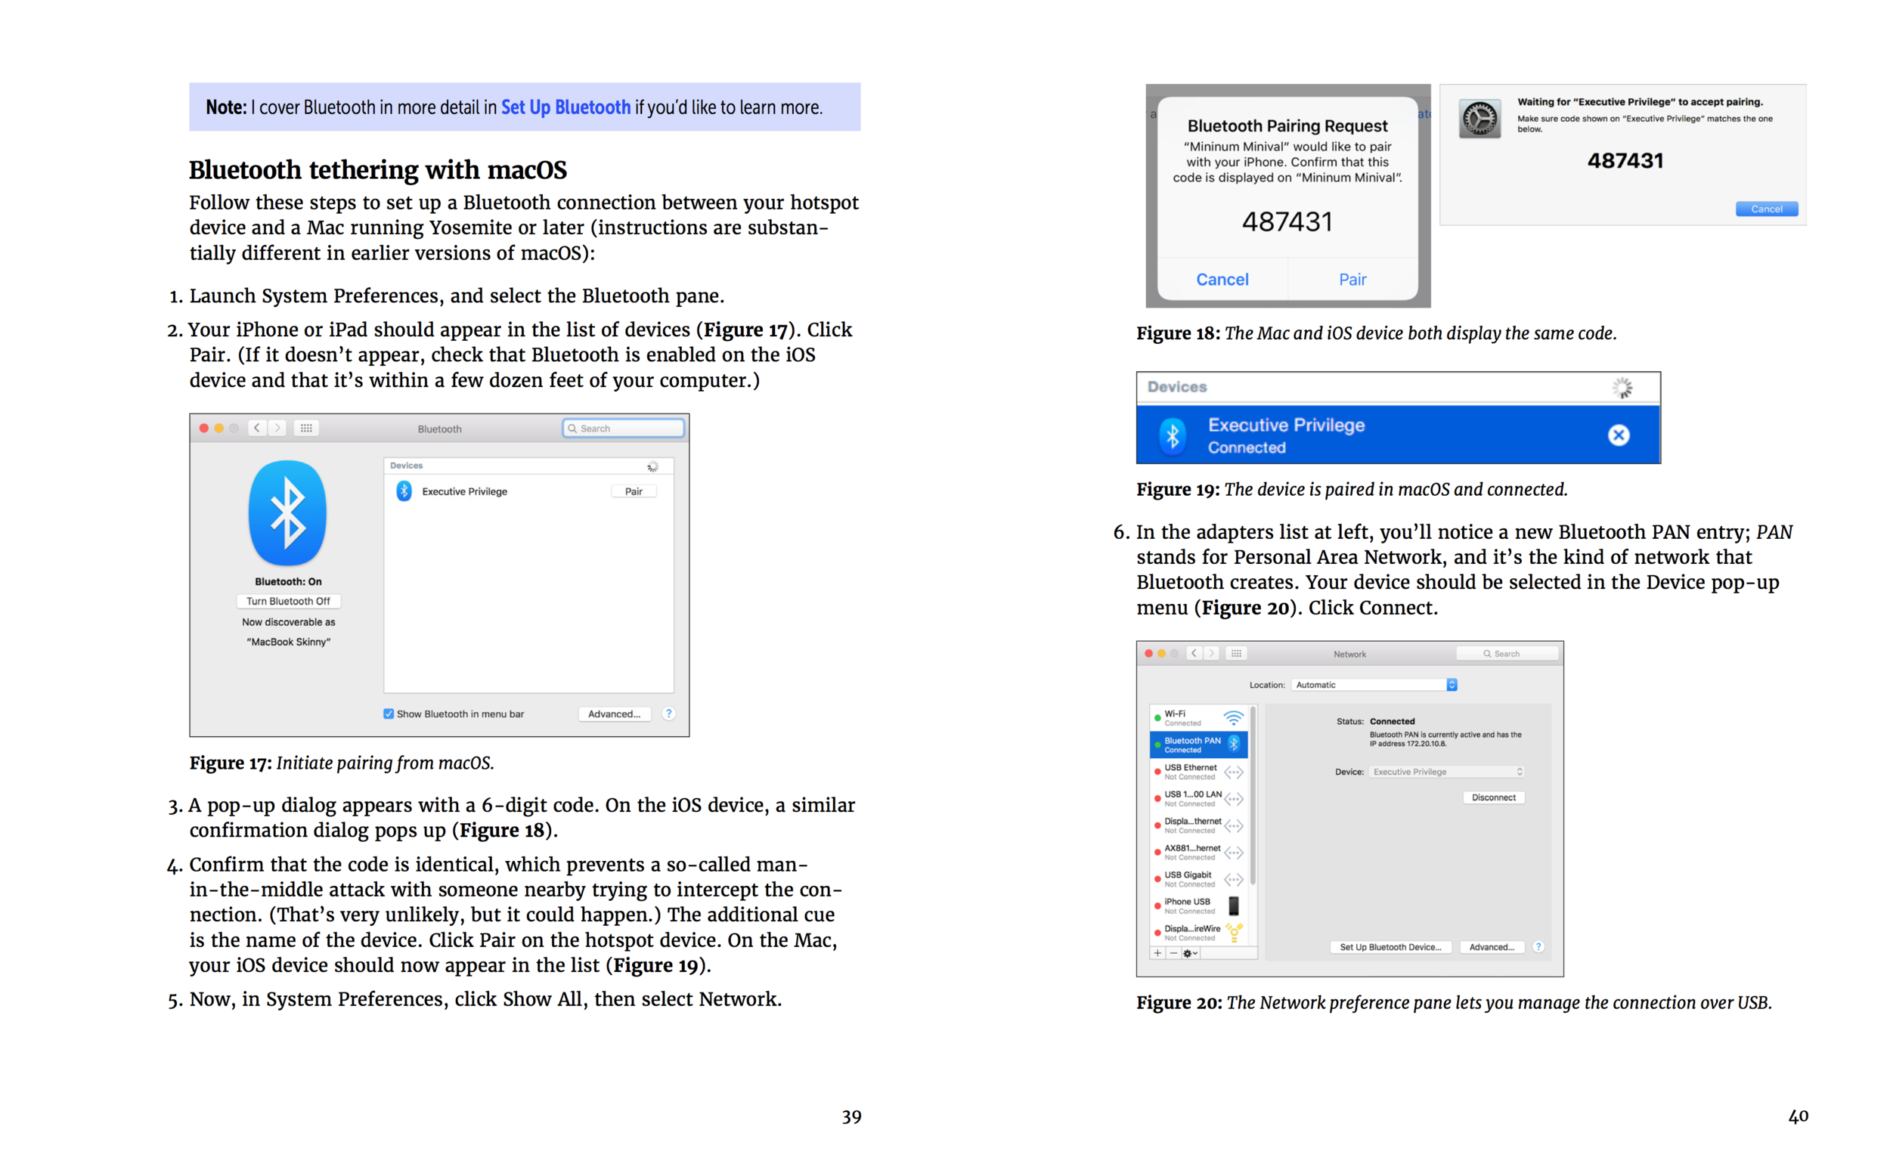Click Turn Bluetooth Off button

point(288,601)
